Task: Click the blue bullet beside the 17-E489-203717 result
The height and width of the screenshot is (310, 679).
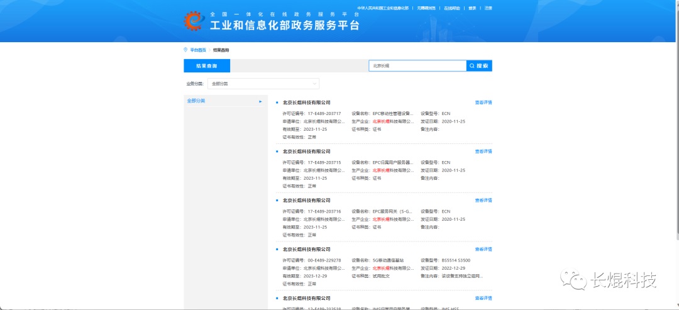Action: [277, 102]
